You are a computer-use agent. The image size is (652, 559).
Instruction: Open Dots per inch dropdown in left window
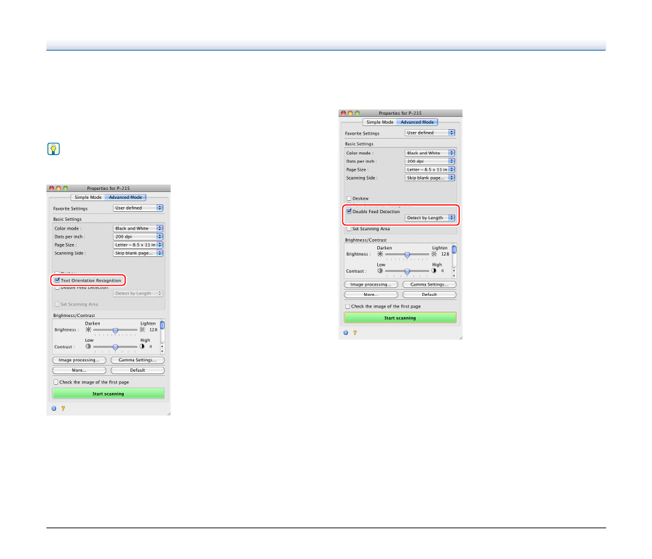[138, 236]
